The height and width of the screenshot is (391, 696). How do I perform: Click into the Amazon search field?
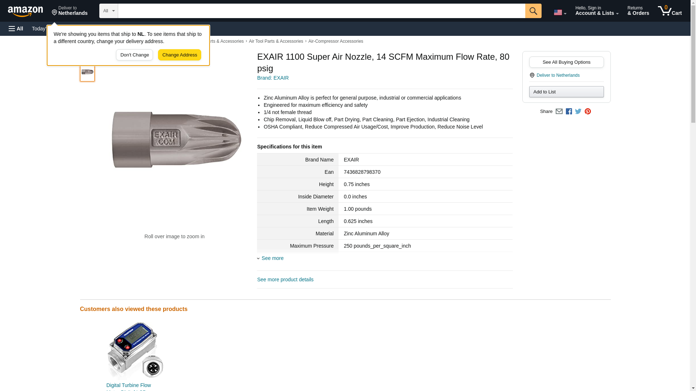[321, 11]
